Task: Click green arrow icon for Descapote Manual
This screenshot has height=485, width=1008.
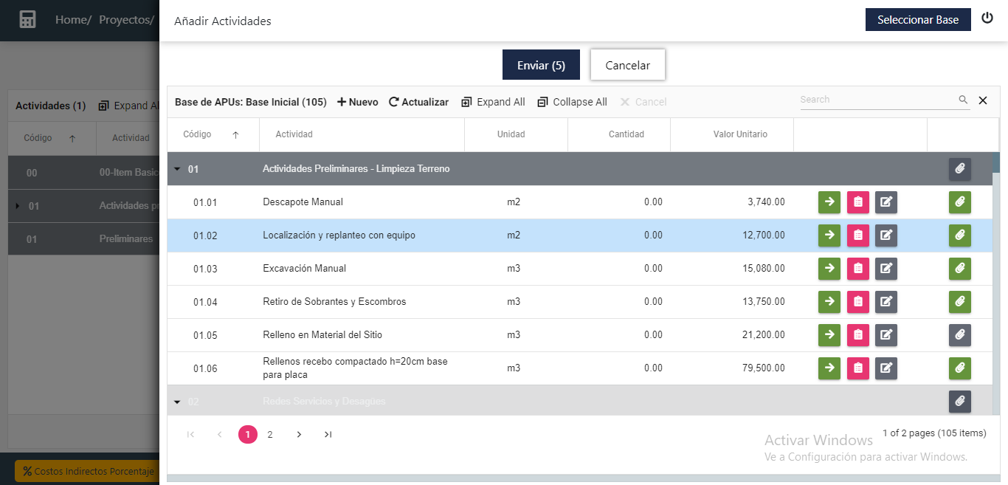Action: 829,202
